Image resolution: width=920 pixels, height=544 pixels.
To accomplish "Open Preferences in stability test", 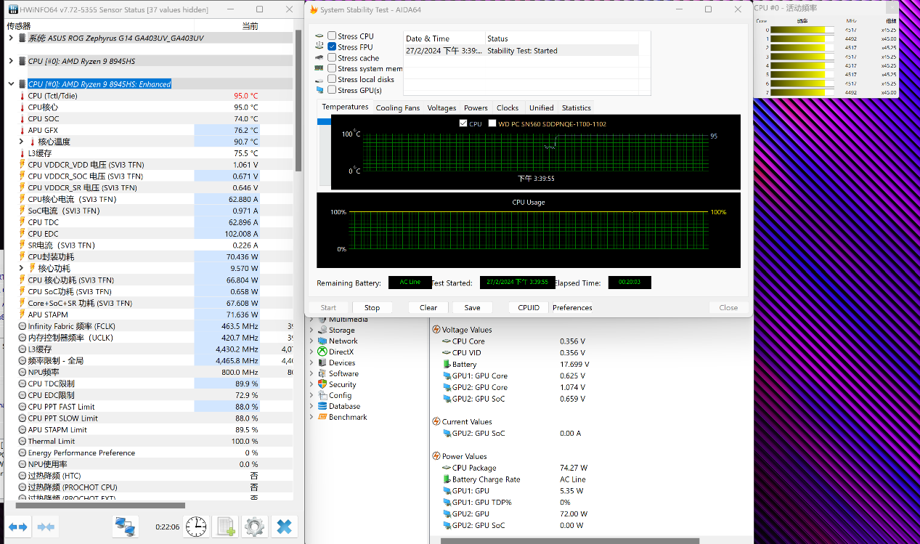I will coord(572,307).
